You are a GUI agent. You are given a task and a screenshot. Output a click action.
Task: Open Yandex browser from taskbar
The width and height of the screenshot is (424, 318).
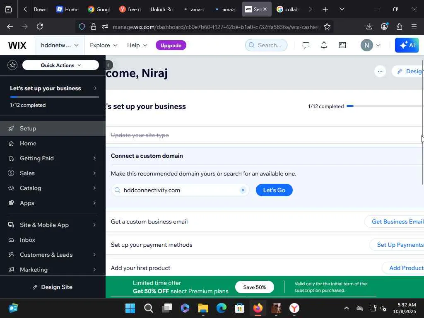pyautogui.click(x=294, y=308)
